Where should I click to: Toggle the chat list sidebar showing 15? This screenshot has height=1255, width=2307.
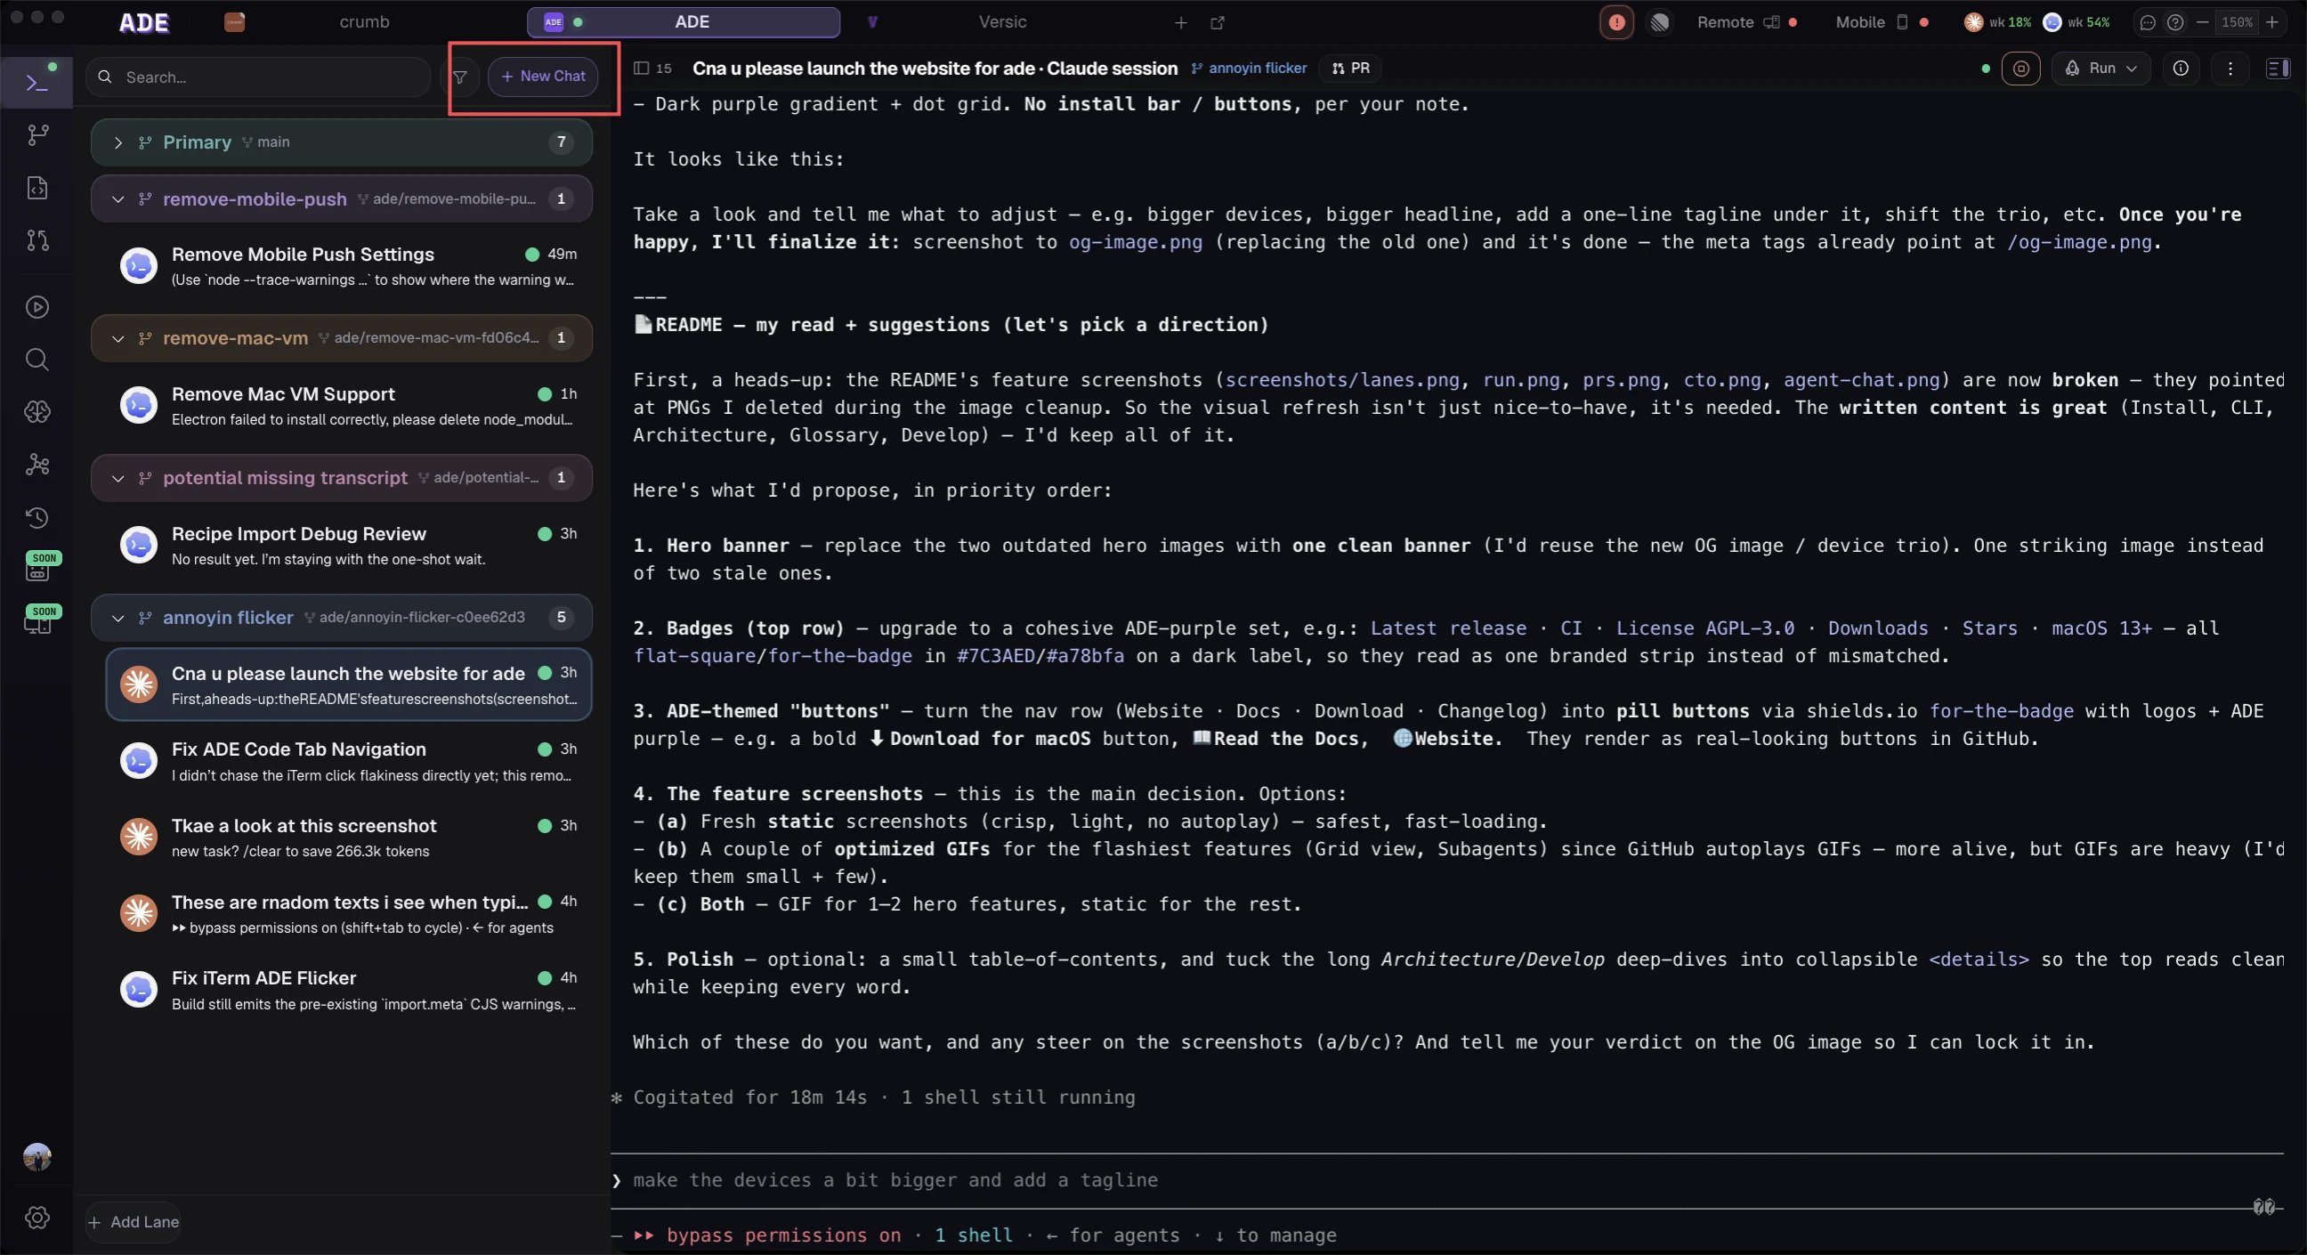[652, 68]
